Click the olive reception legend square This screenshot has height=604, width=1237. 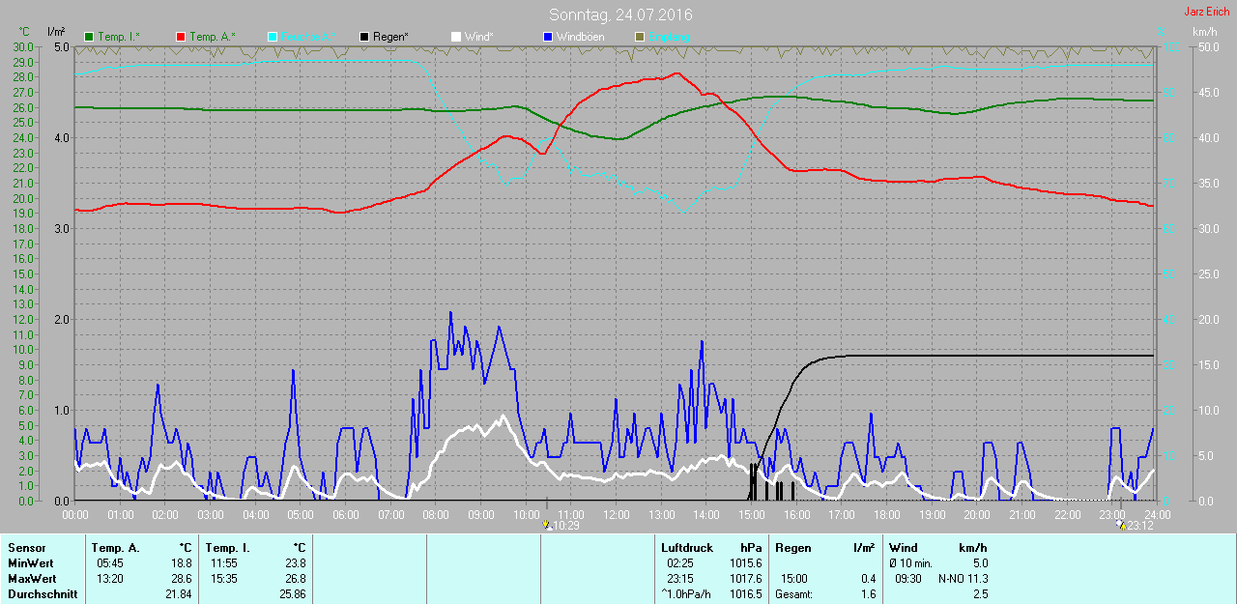tap(639, 37)
